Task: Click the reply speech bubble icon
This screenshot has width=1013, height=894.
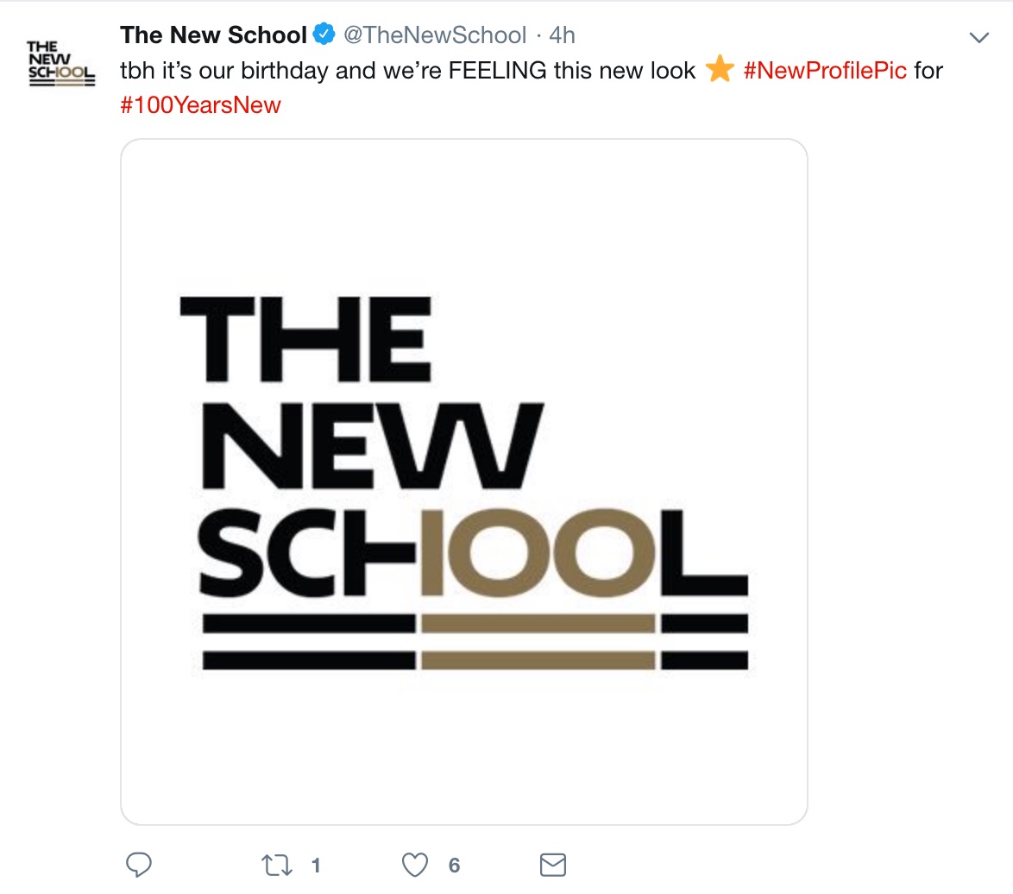Action: pos(139,865)
